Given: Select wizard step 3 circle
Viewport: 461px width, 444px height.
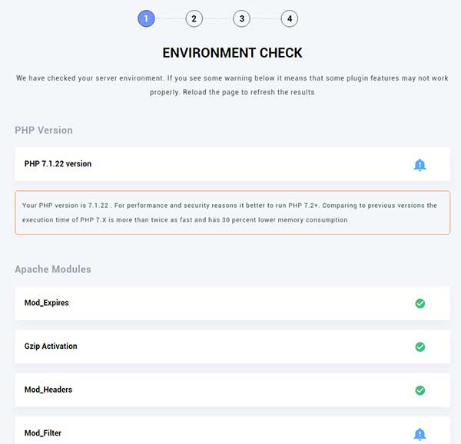Looking at the screenshot, I should (241, 18).
